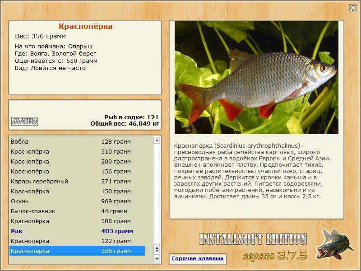Select the Вобла 128 грамм row

tap(77, 142)
